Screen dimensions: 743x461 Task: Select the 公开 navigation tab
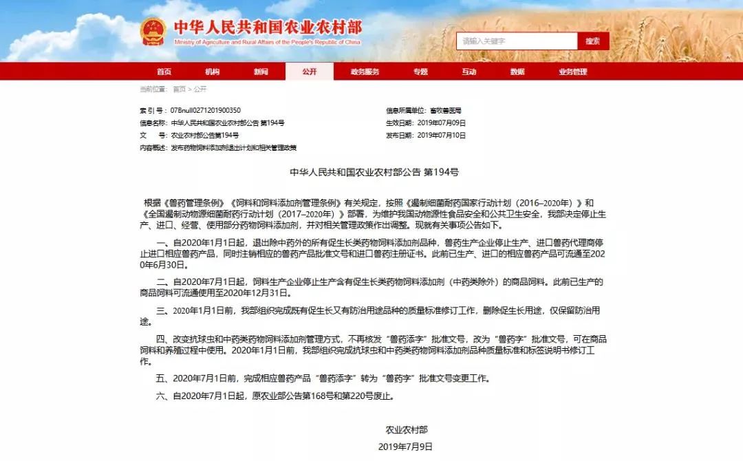310,72
